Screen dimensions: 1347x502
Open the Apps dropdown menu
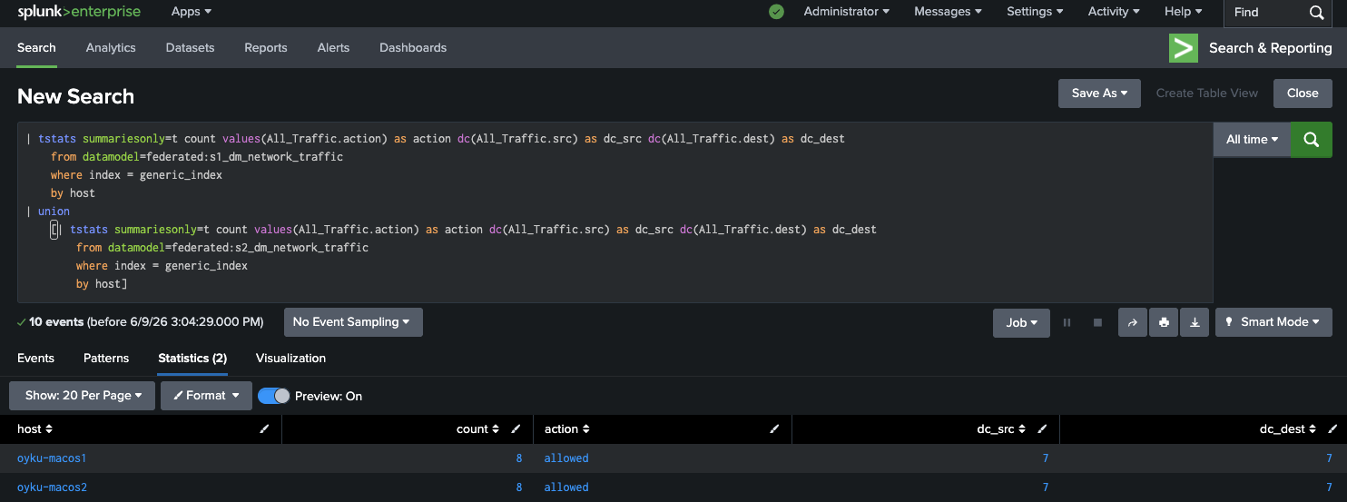(192, 12)
